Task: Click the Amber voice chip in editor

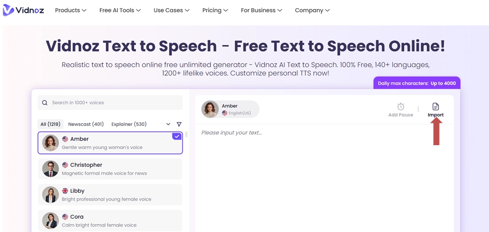Action: (x=230, y=109)
